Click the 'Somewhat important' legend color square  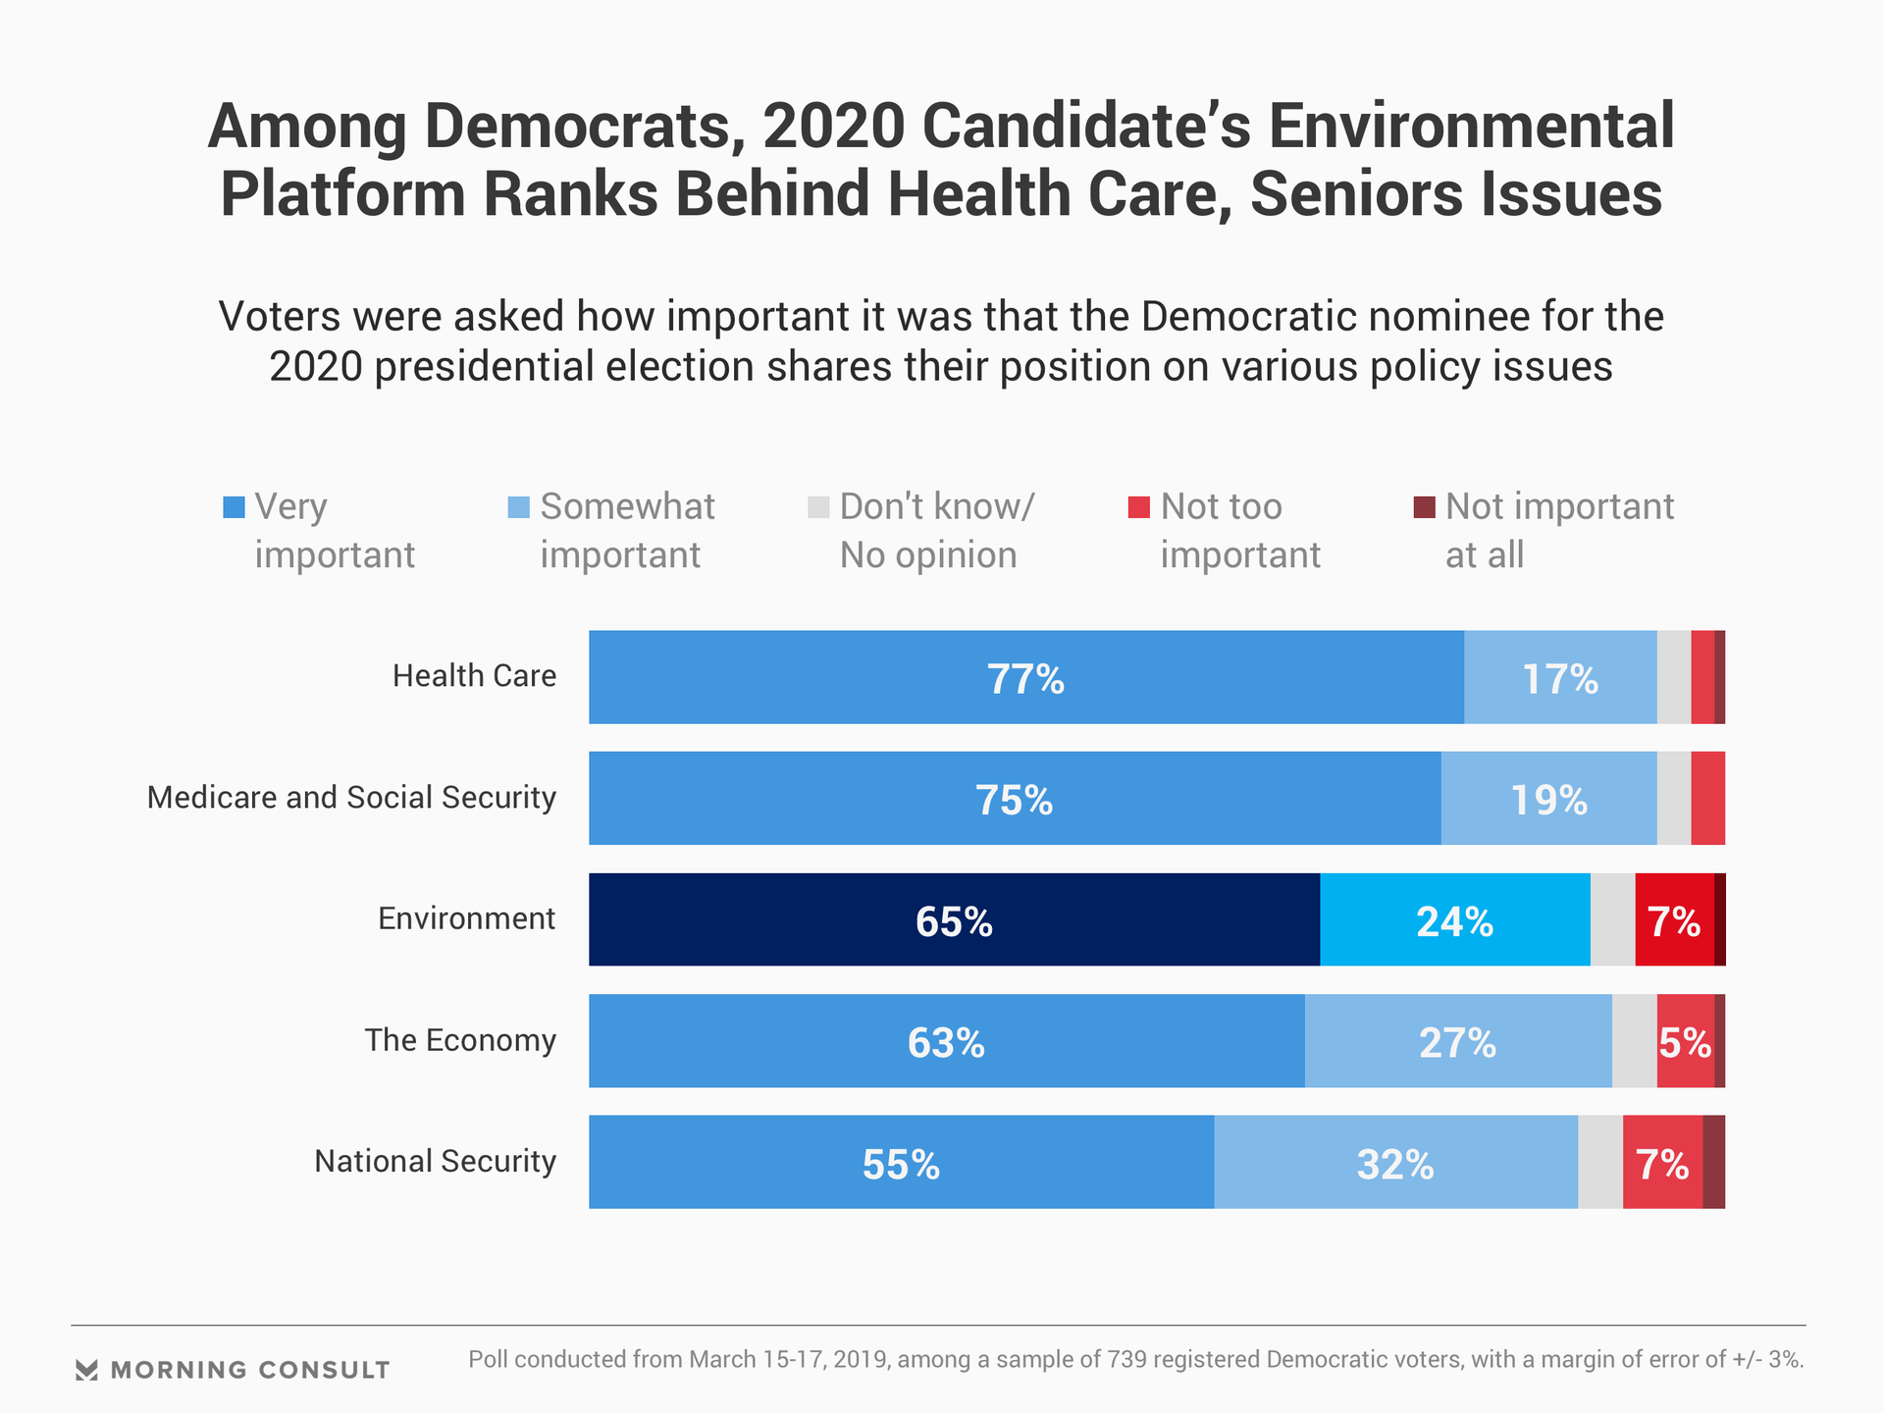pos(518,507)
